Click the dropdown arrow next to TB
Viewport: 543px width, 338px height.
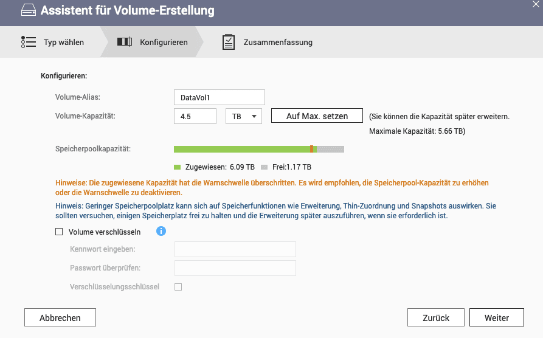pyautogui.click(x=254, y=116)
